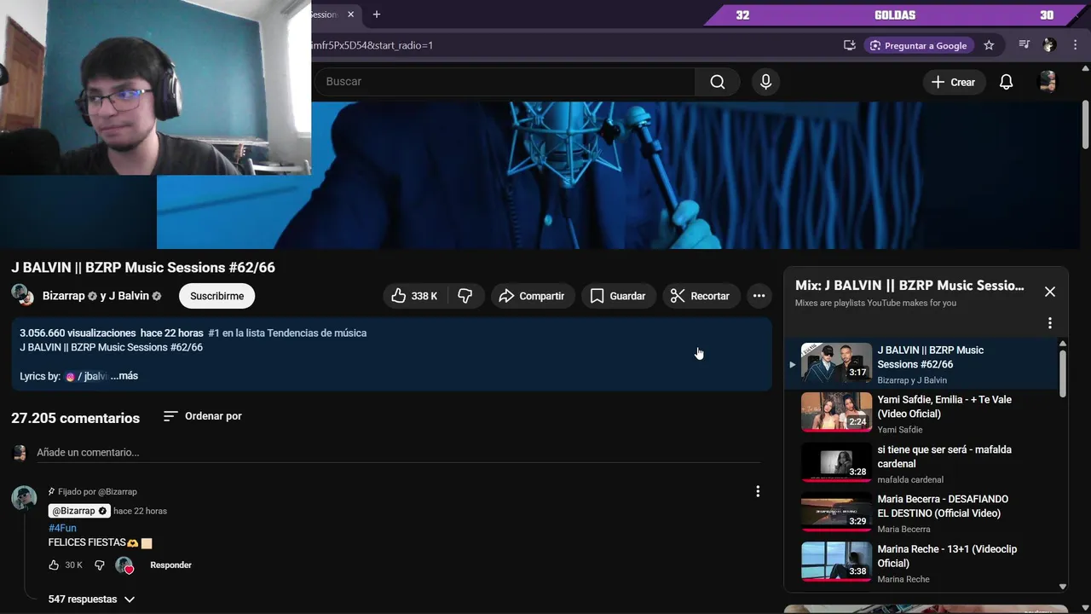Open the jbalvin Instagram lyrics link

click(x=87, y=376)
